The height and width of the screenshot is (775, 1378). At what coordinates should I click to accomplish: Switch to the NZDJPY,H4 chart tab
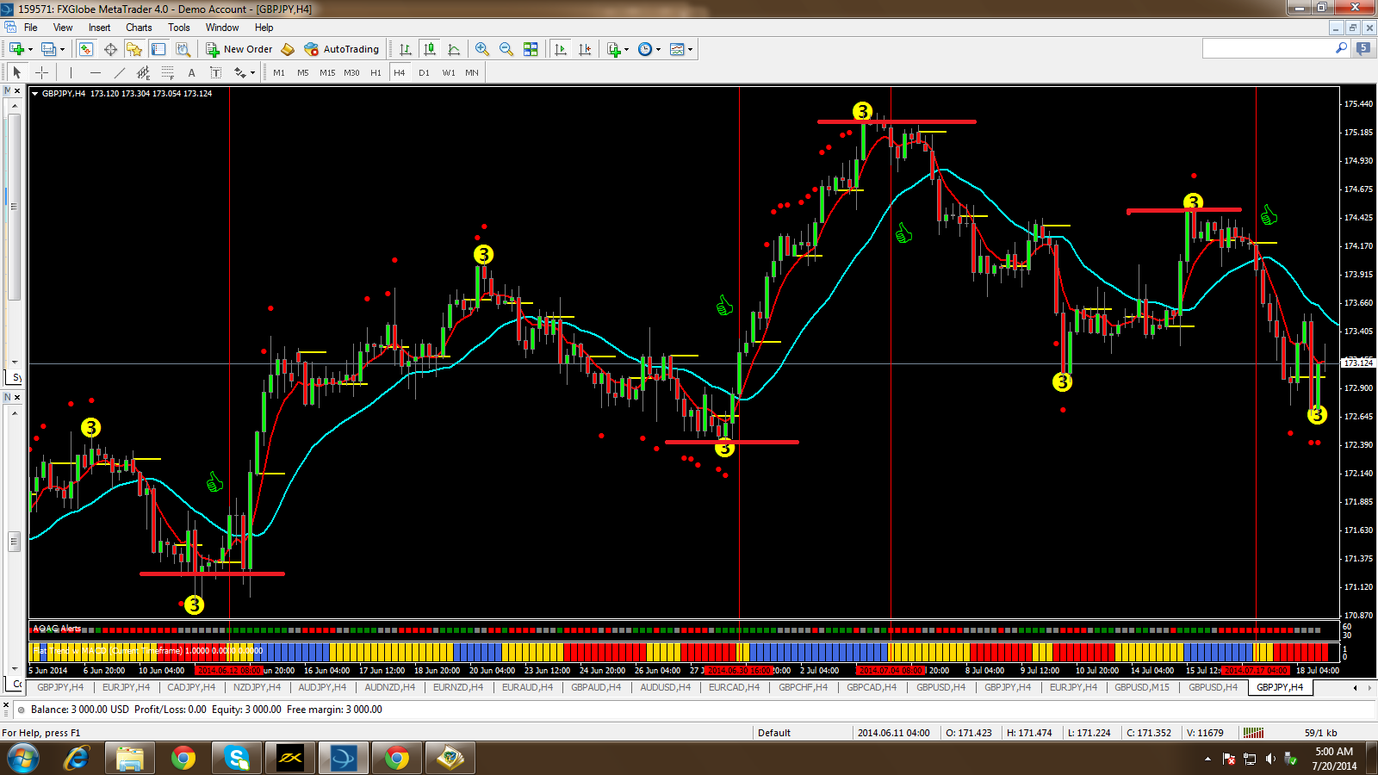tap(257, 687)
